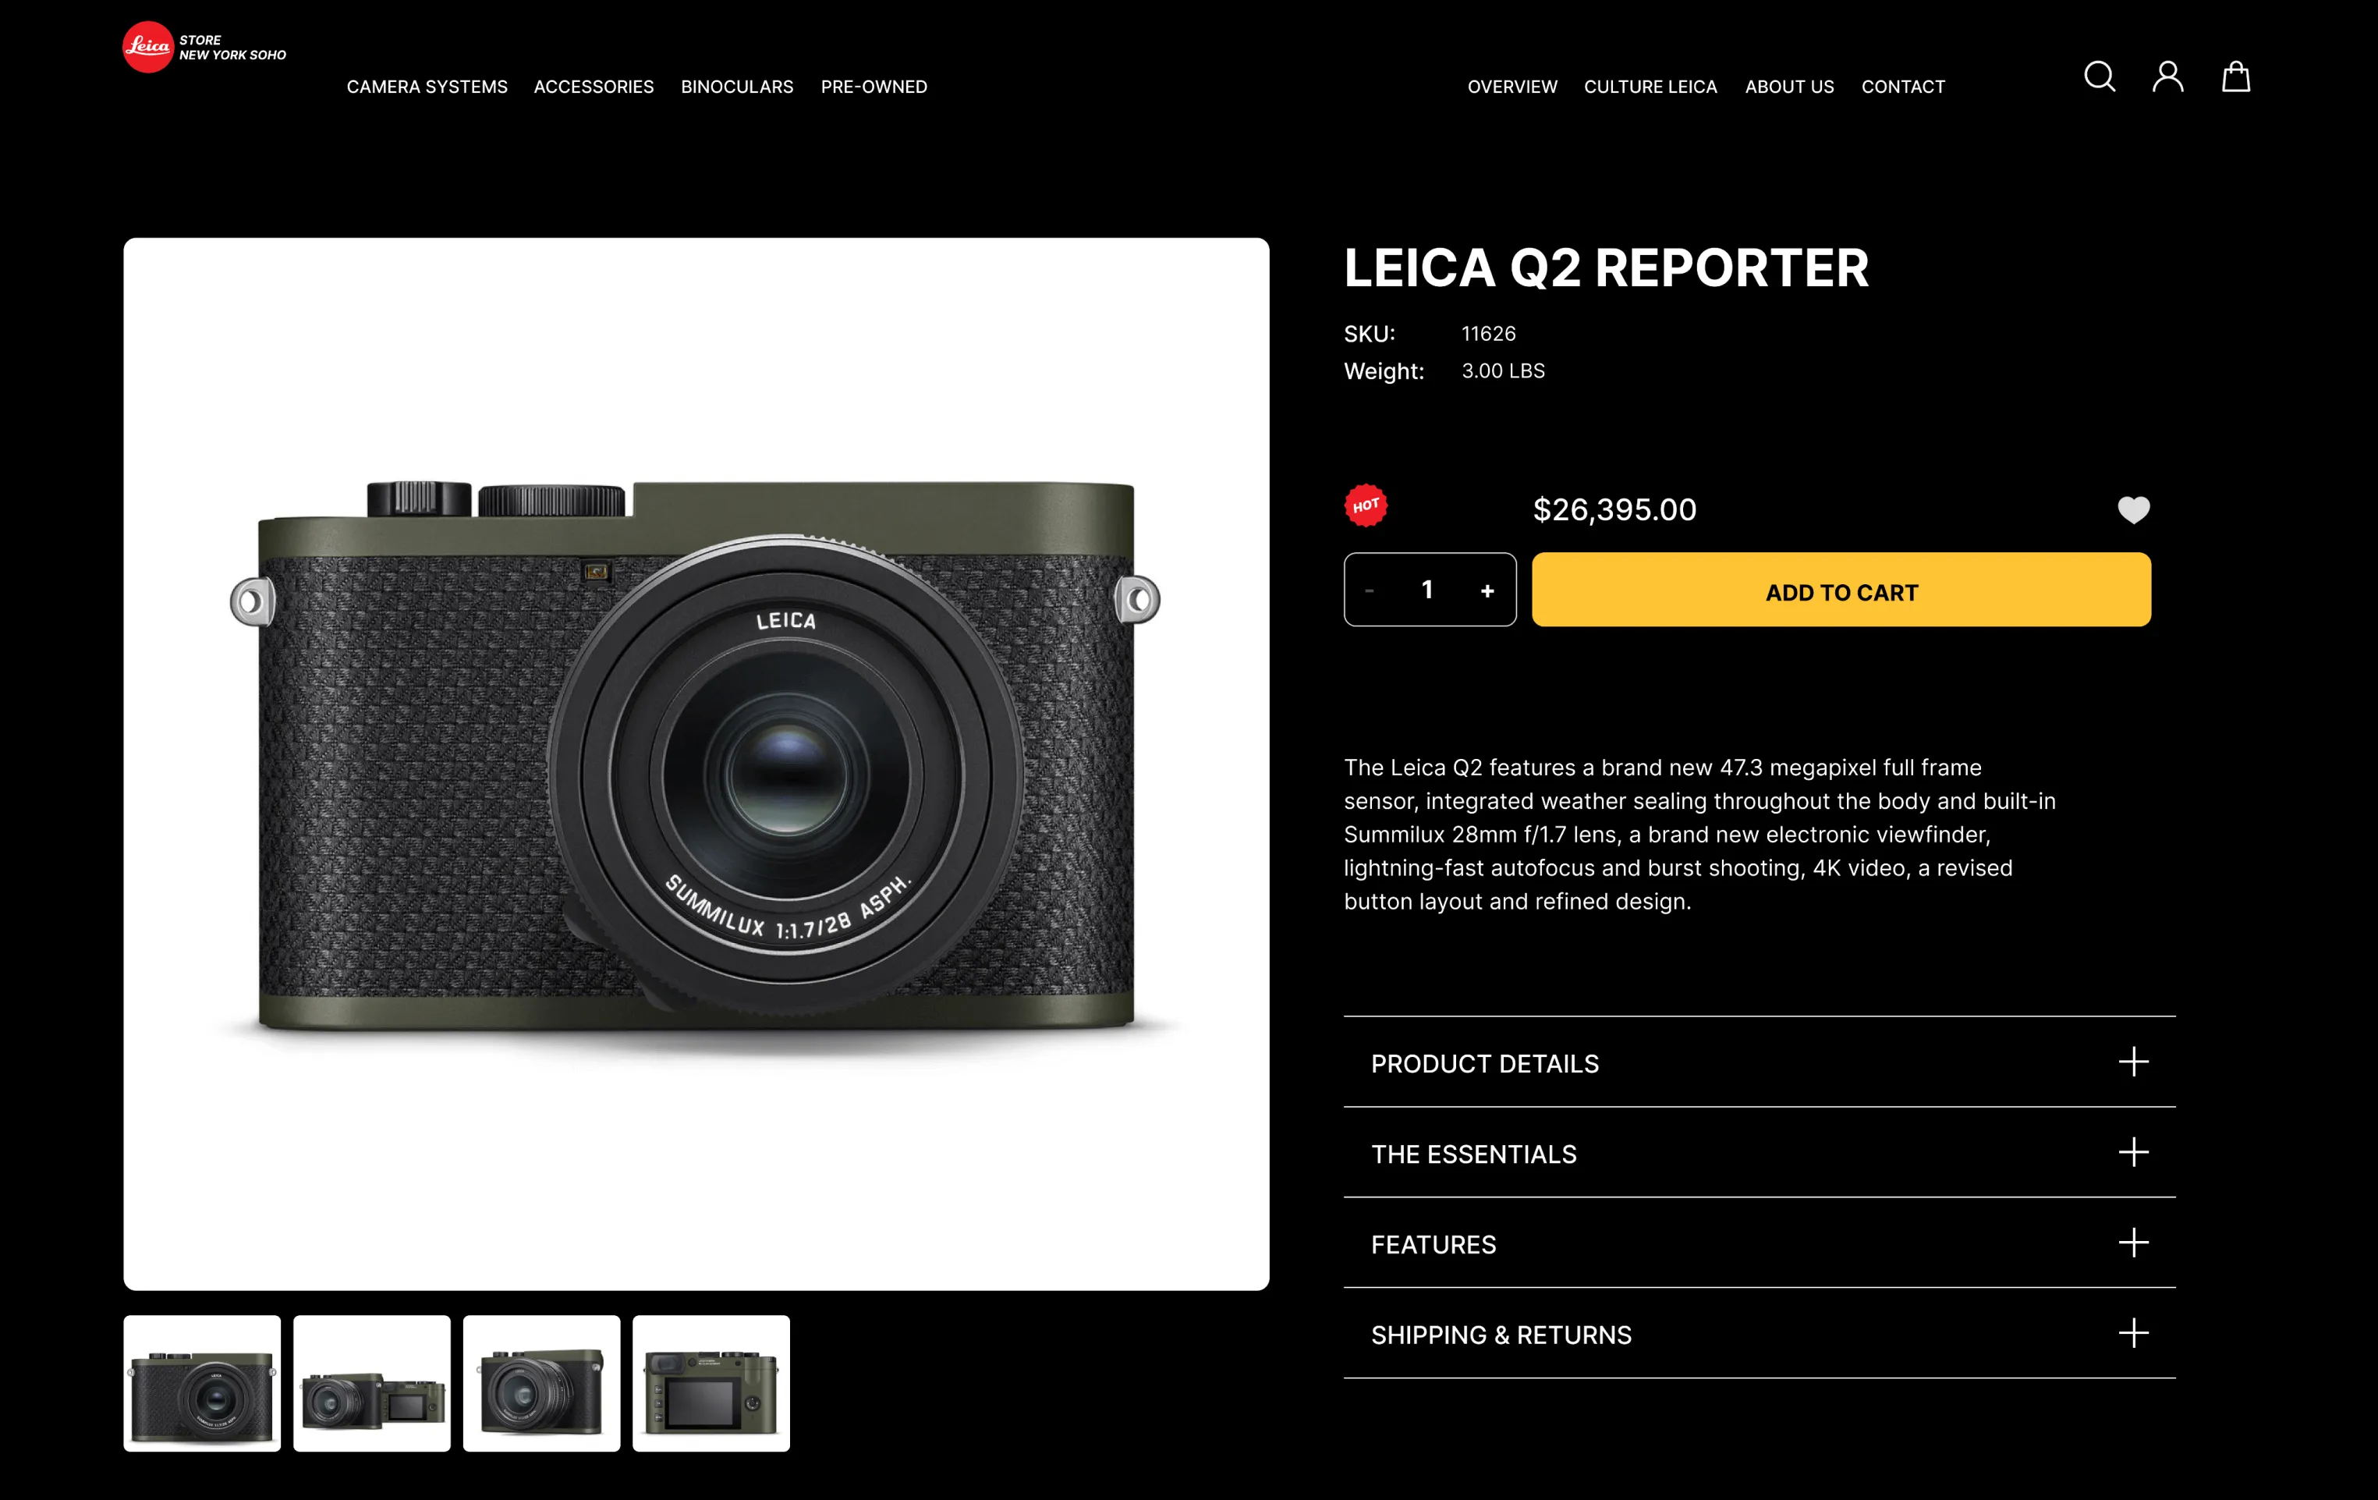Open the user account icon
Image resolution: width=2378 pixels, height=1500 pixels.
(x=2167, y=76)
